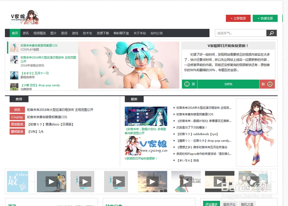Select the 原创歌曲 category tag
The width and height of the screenshot is (288, 206).
click(x=17, y=124)
